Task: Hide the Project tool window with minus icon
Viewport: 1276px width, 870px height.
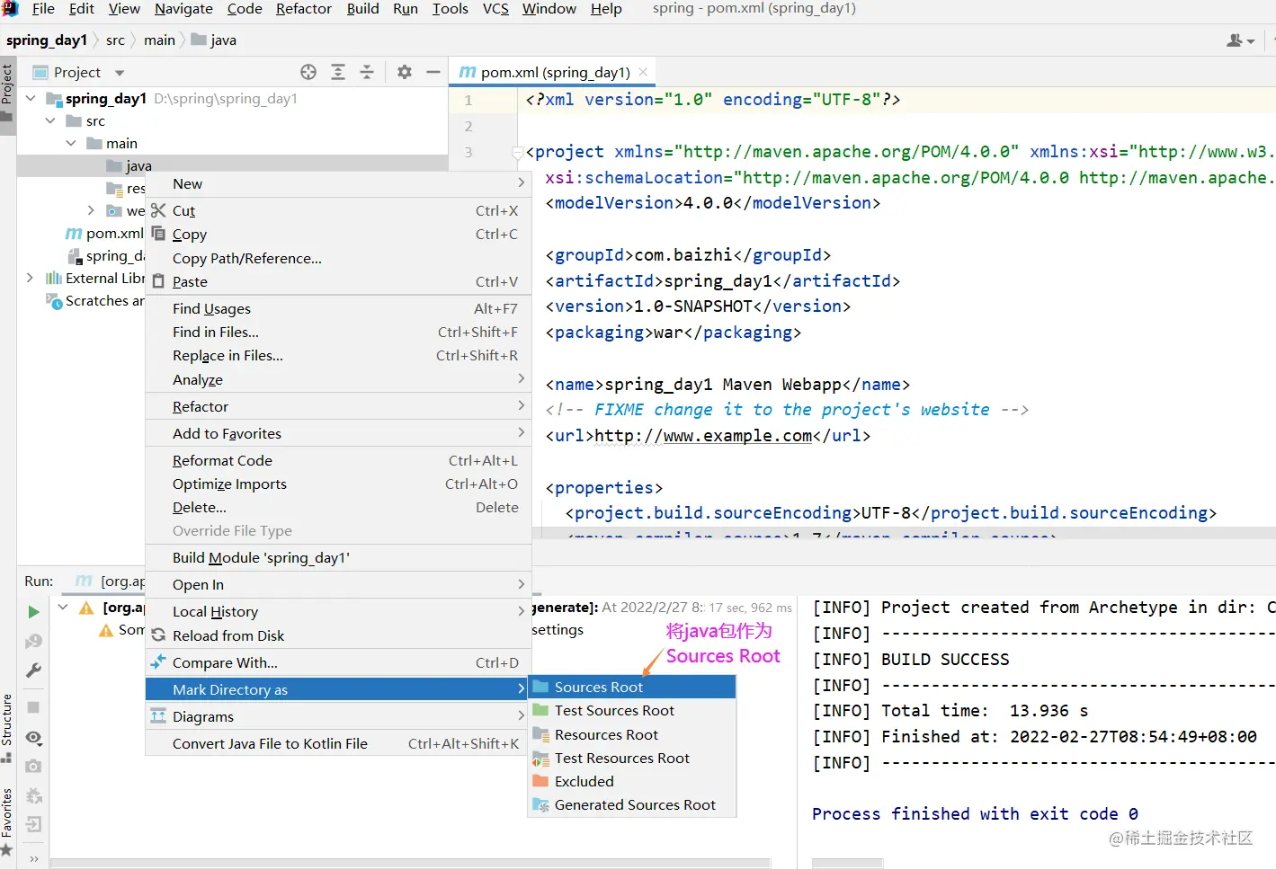Action: tap(433, 72)
